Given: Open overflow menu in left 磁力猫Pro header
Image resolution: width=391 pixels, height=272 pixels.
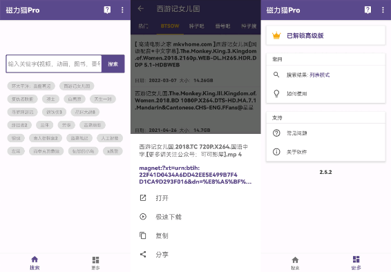Looking at the screenshot, I should point(122,10).
